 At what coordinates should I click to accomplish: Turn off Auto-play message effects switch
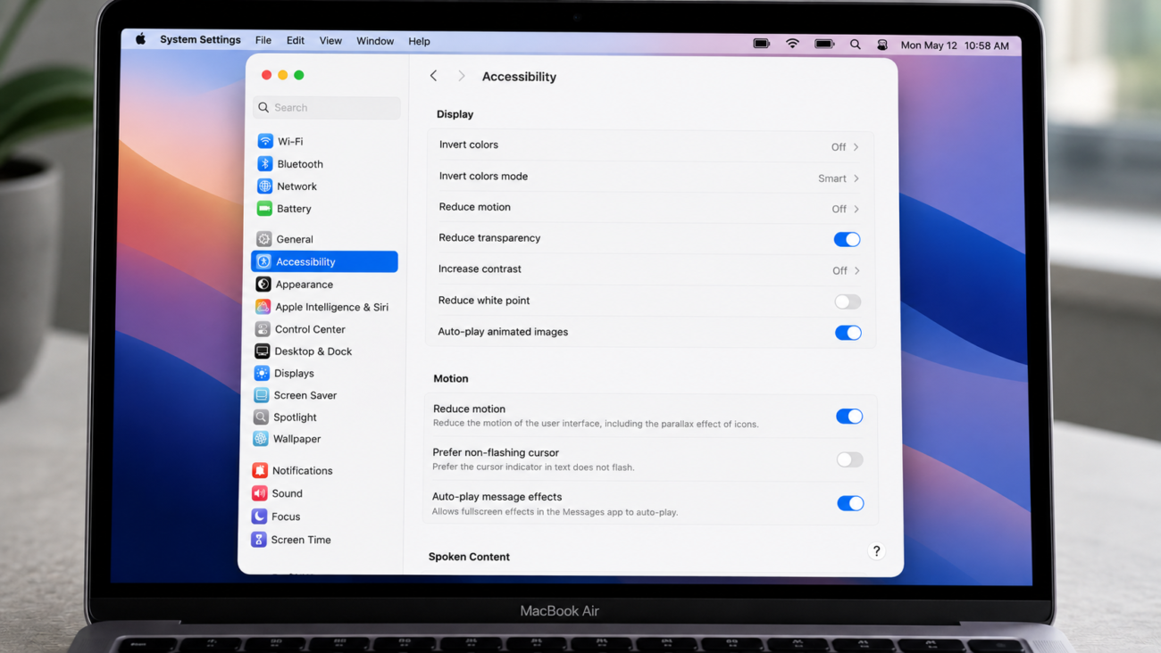pos(850,503)
